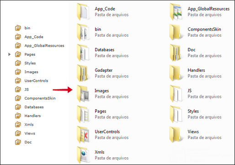Open the UserControls folder icon in grid

coord(83,134)
